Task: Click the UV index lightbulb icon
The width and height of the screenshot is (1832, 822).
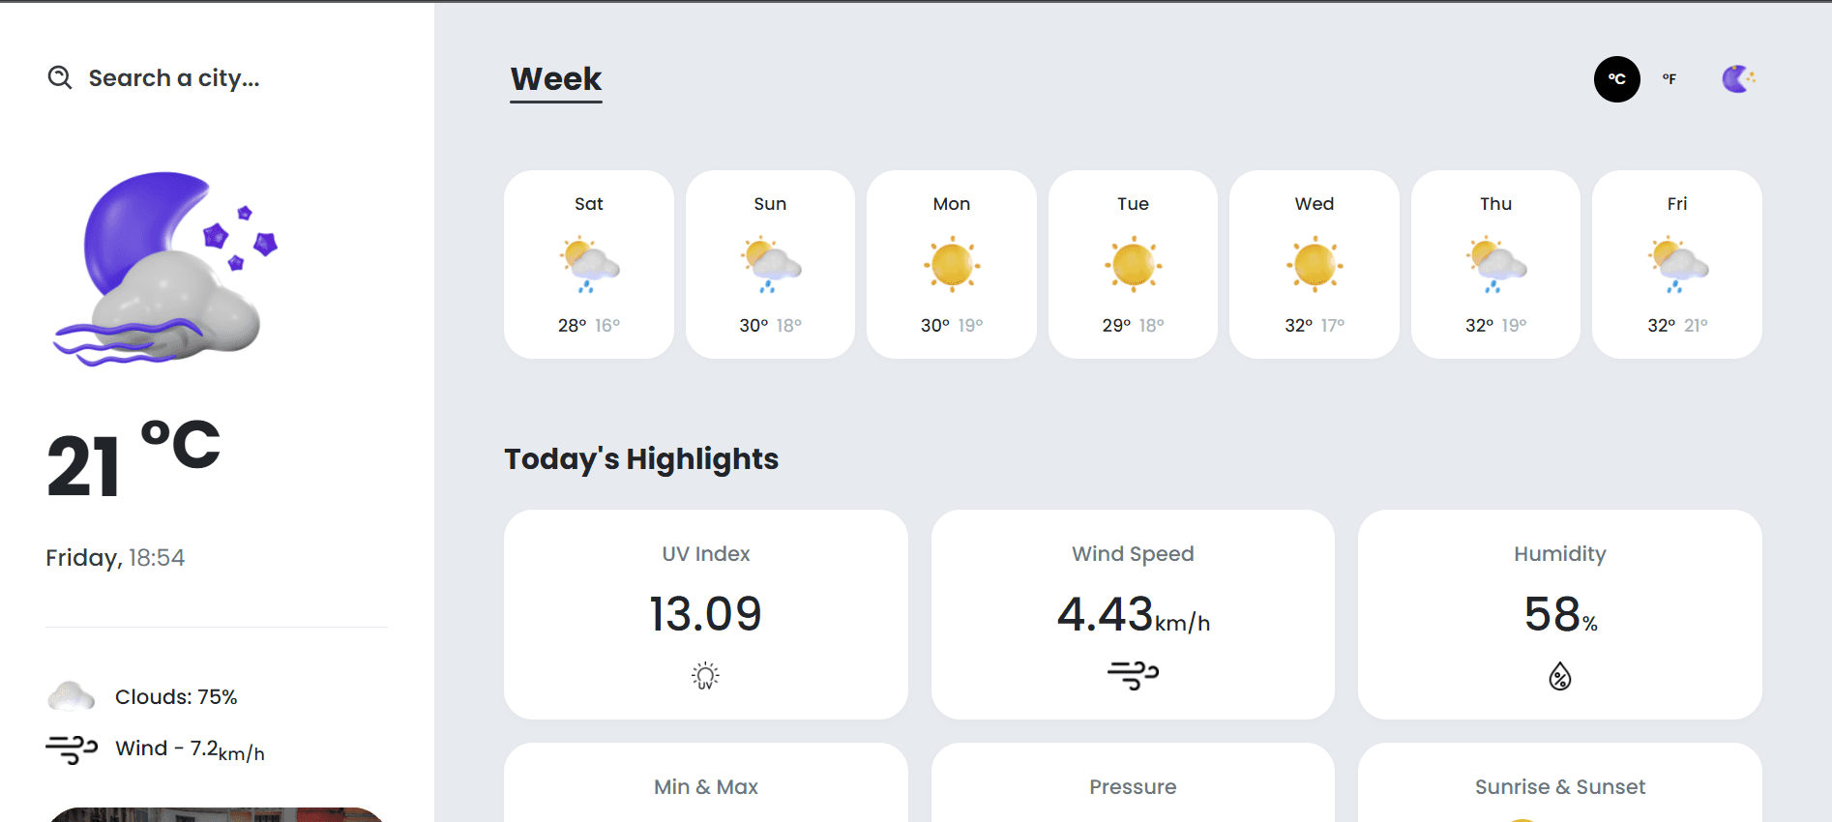Action: pos(706,676)
